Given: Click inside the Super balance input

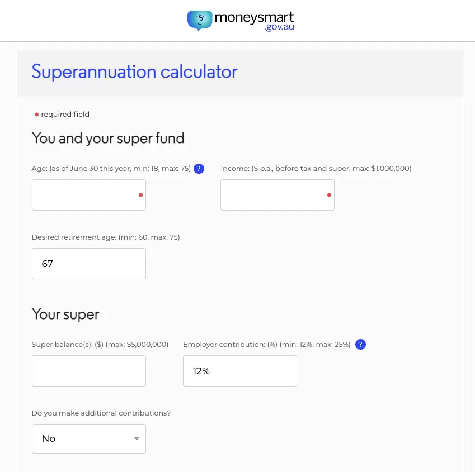Looking at the screenshot, I should pos(88,370).
